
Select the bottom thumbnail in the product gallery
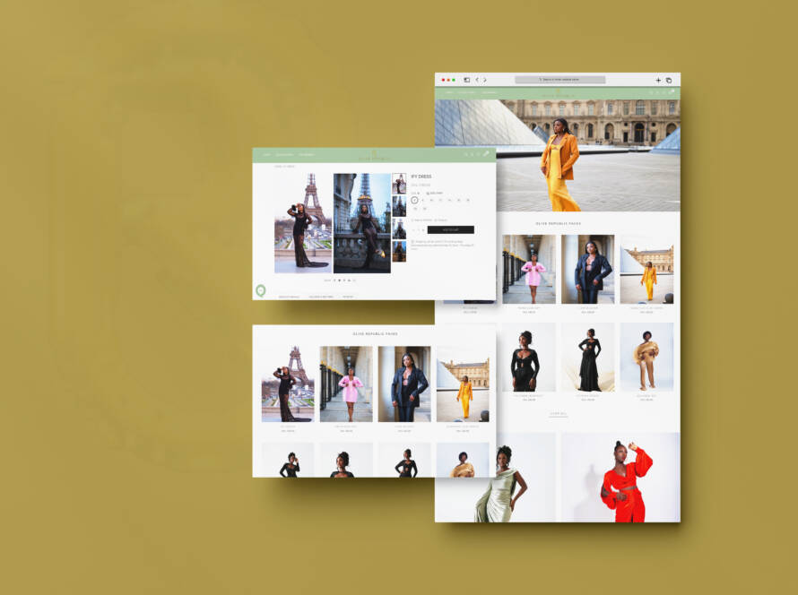tap(399, 252)
